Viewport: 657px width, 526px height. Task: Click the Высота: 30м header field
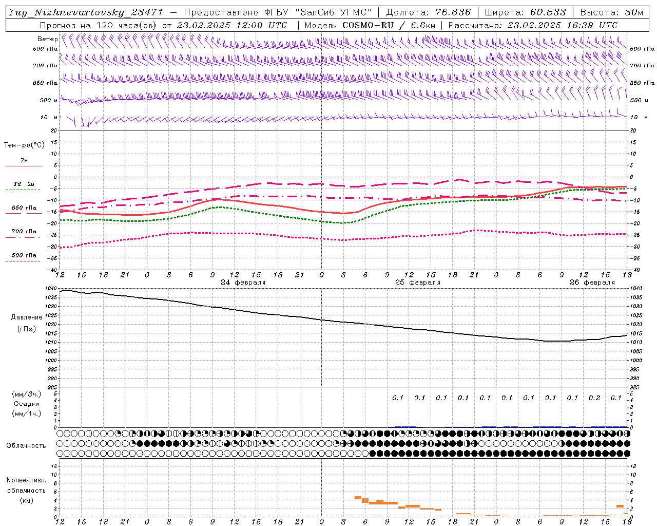point(611,12)
